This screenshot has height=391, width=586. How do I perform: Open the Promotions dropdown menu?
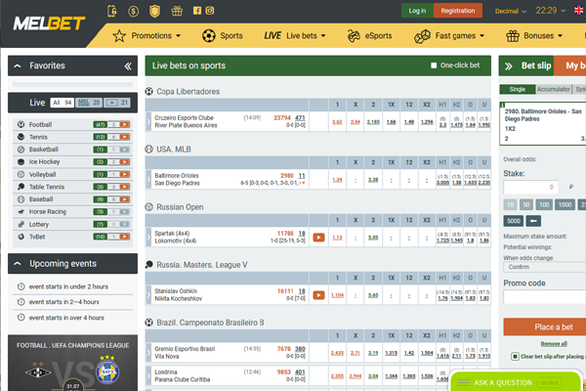click(x=146, y=36)
